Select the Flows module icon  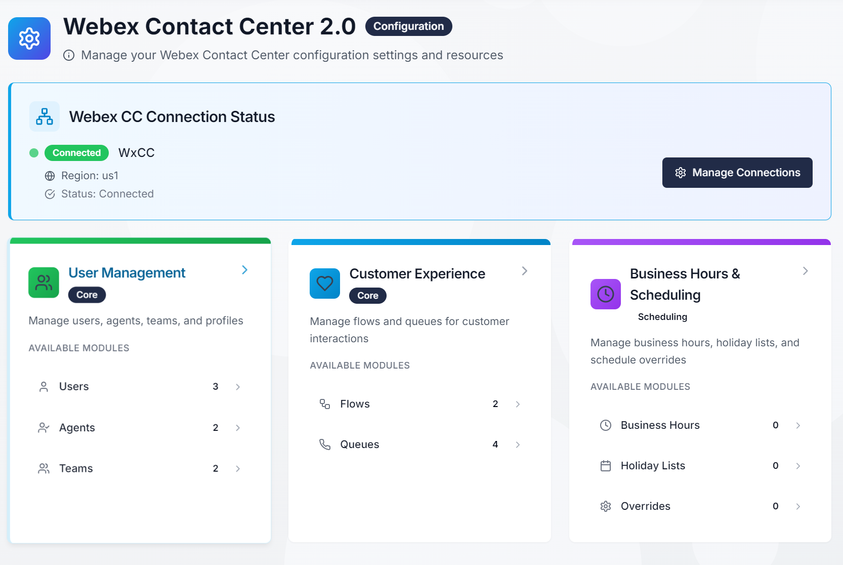[x=324, y=403]
